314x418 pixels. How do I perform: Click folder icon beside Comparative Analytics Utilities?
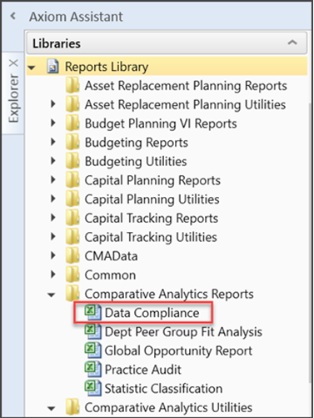[72, 407]
